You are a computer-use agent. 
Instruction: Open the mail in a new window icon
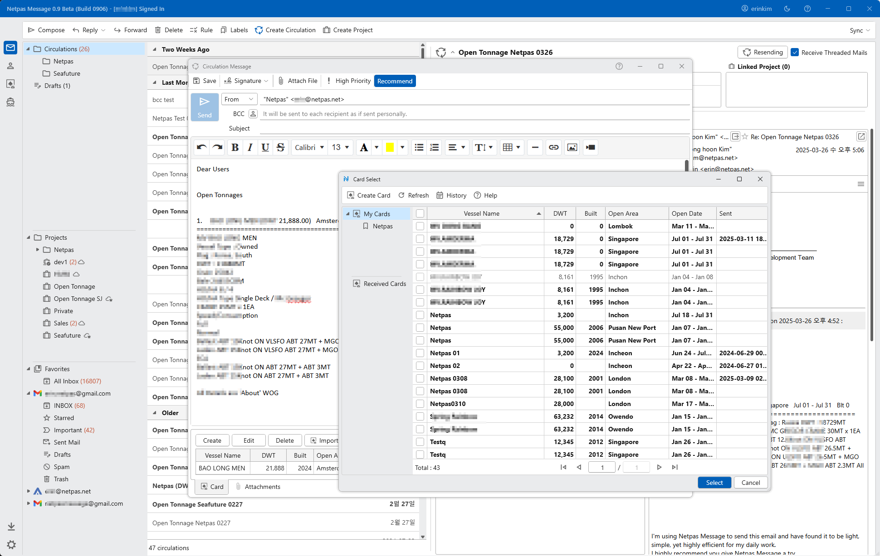point(861,136)
